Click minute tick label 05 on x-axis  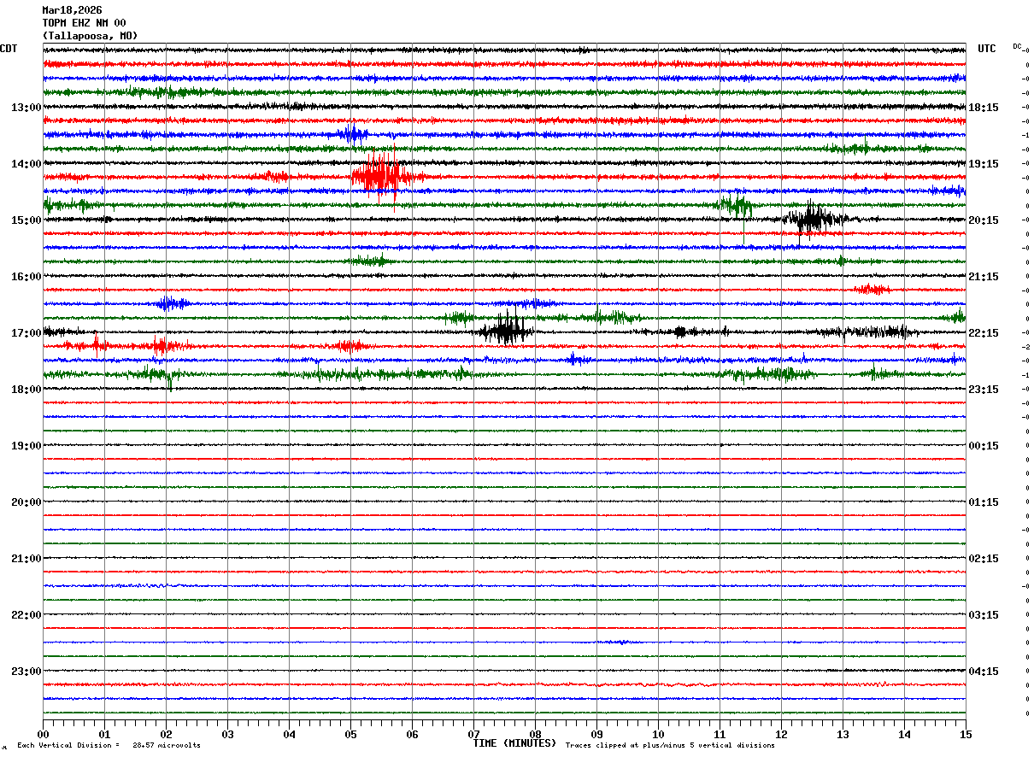[x=350, y=735]
